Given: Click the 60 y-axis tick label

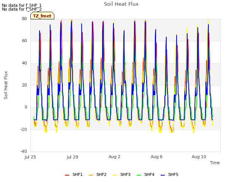Looking at the screenshot, I should [24, 41].
